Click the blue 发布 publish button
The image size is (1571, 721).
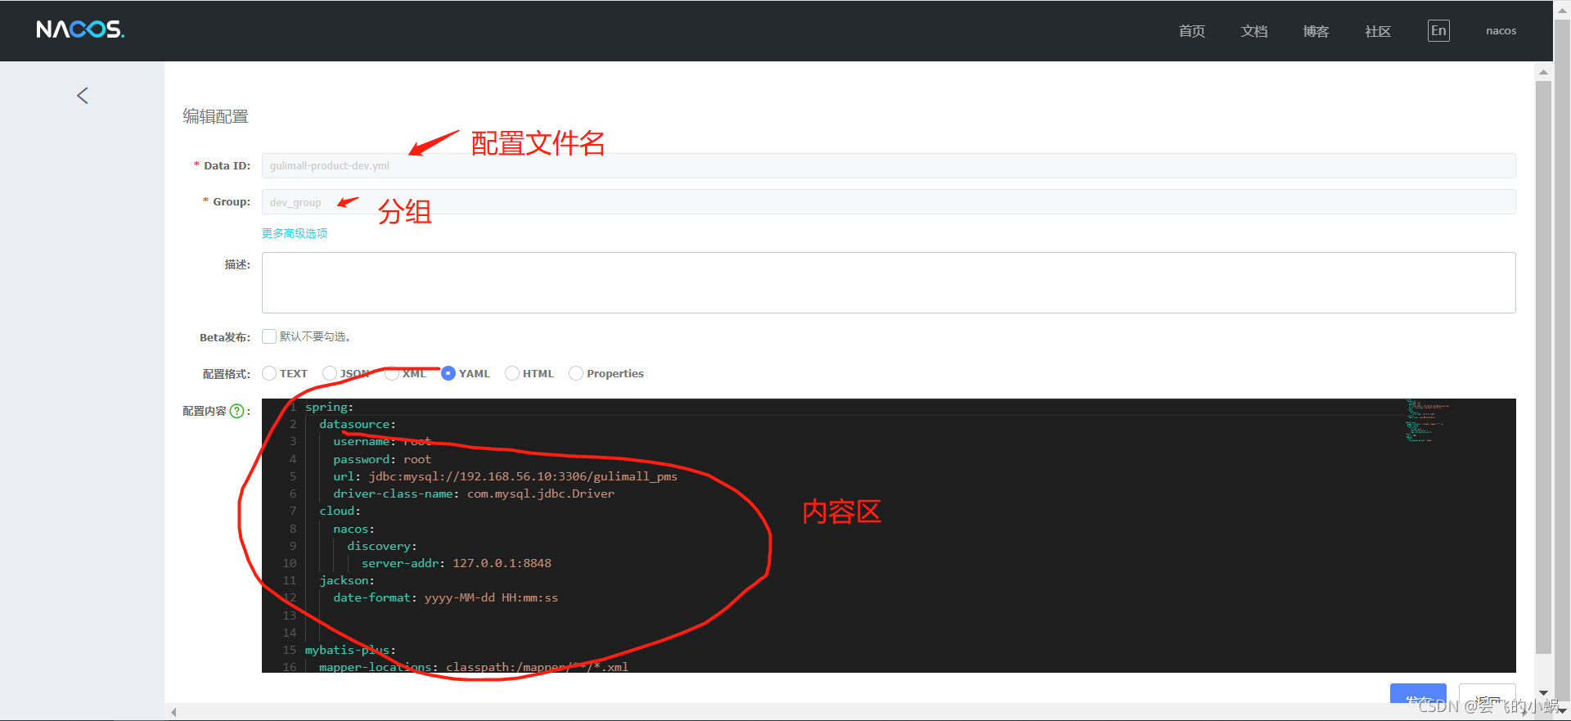click(x=1418, y=693)
